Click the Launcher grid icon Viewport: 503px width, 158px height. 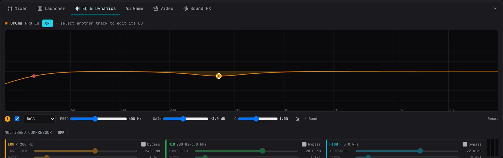coord(40,8)
